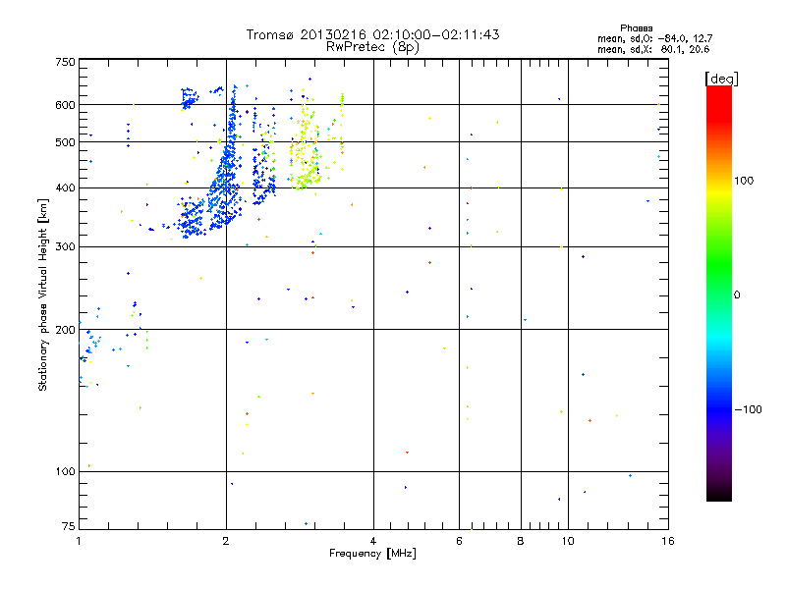Click the y-axis tick label '100'

tap(65, 472)
